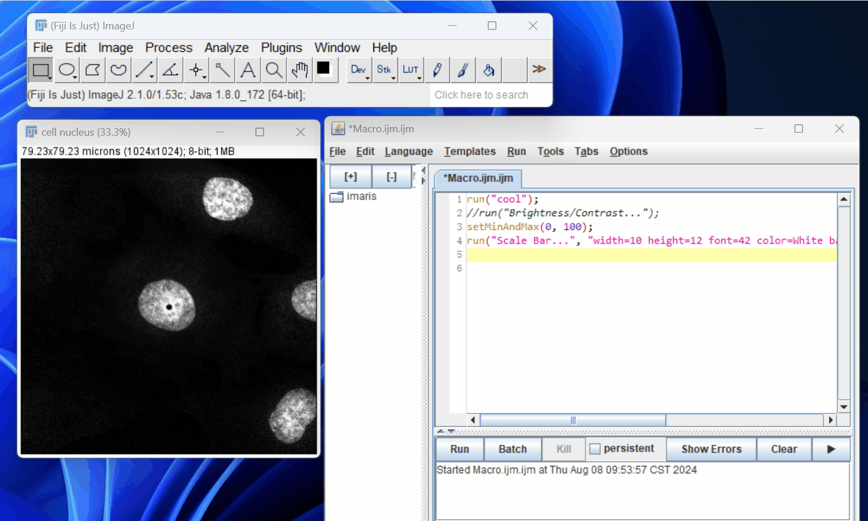Screen dimensions: 868x521
Task: Click Batch button
Action: point(513,449)
